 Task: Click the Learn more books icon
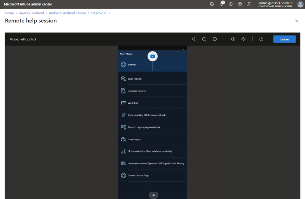[x=123, y=163]
